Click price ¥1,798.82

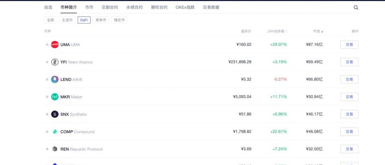tap(242, 132)
